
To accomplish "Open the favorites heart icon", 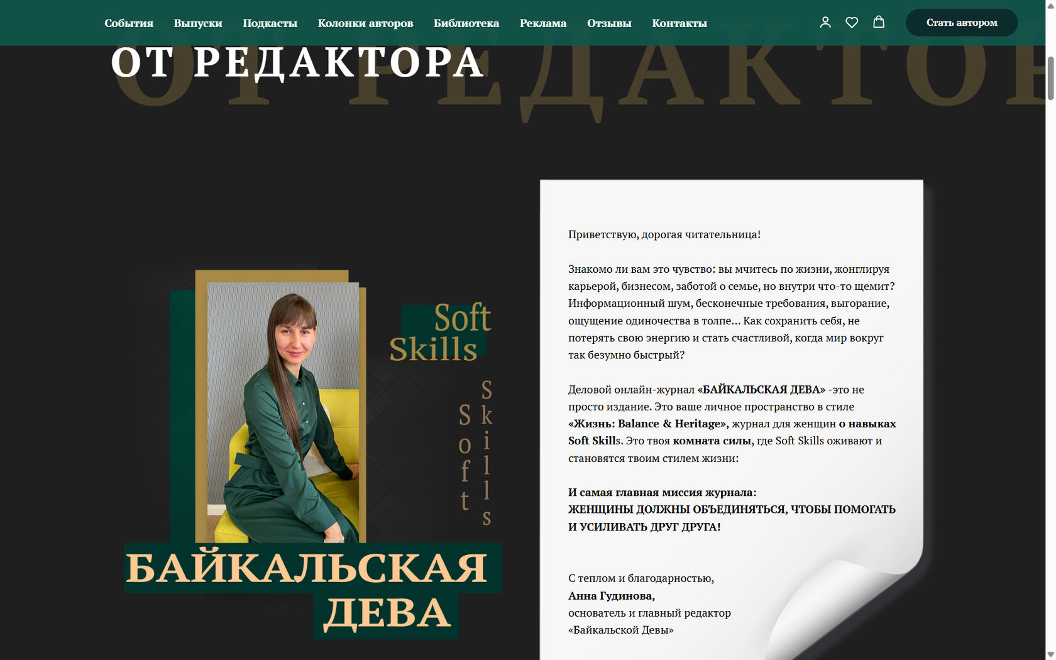I will click(852, 23).
